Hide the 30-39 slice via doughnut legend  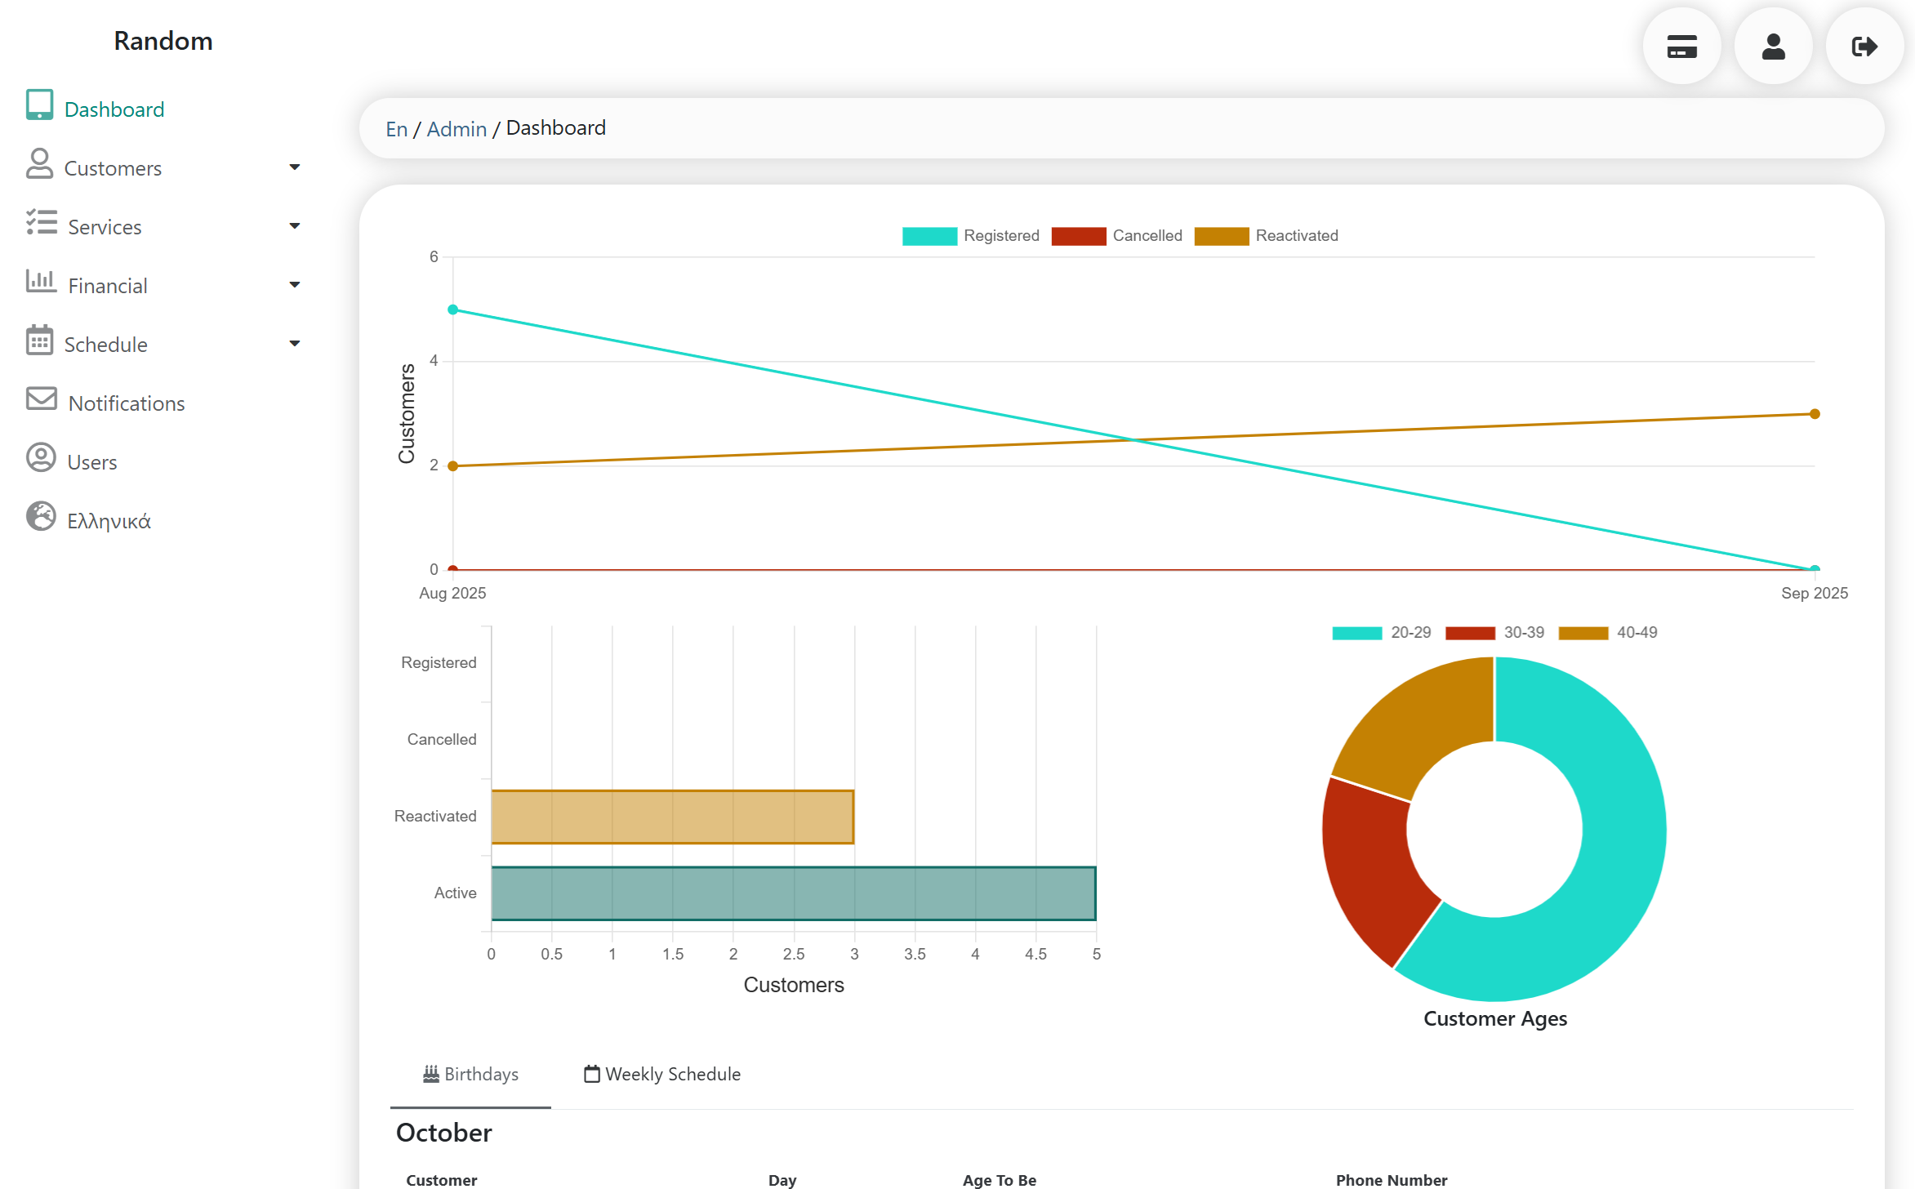tap(1494, 633)
